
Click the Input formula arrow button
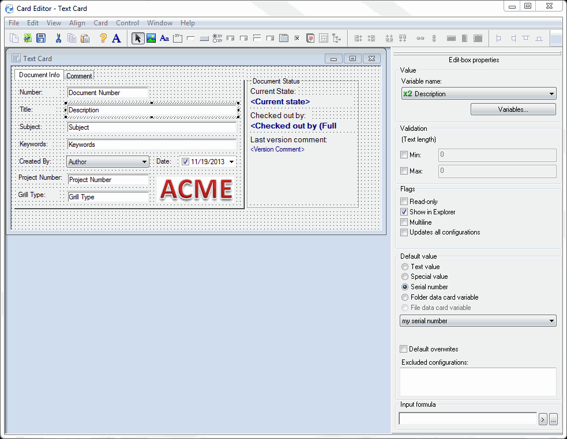pos(543,419)
